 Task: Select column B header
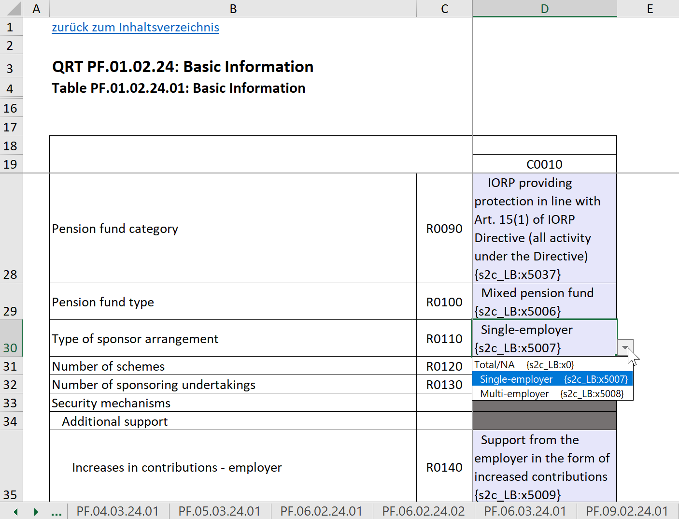[x=233, y=9]
